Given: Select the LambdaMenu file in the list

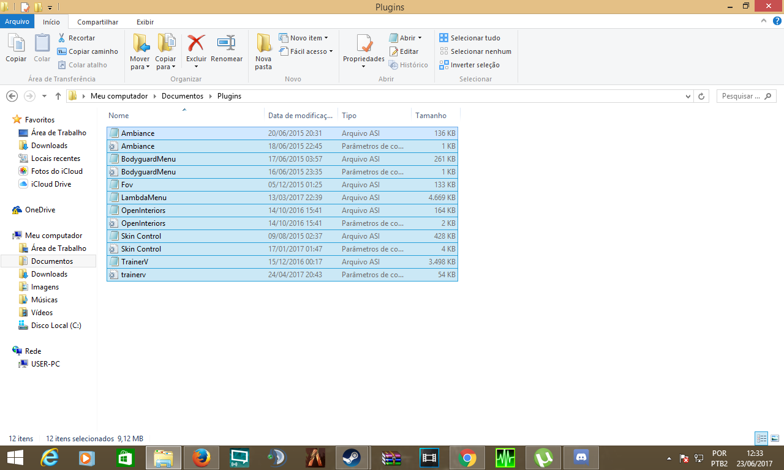Looking at the screenshot, I should tap(144, 198).
